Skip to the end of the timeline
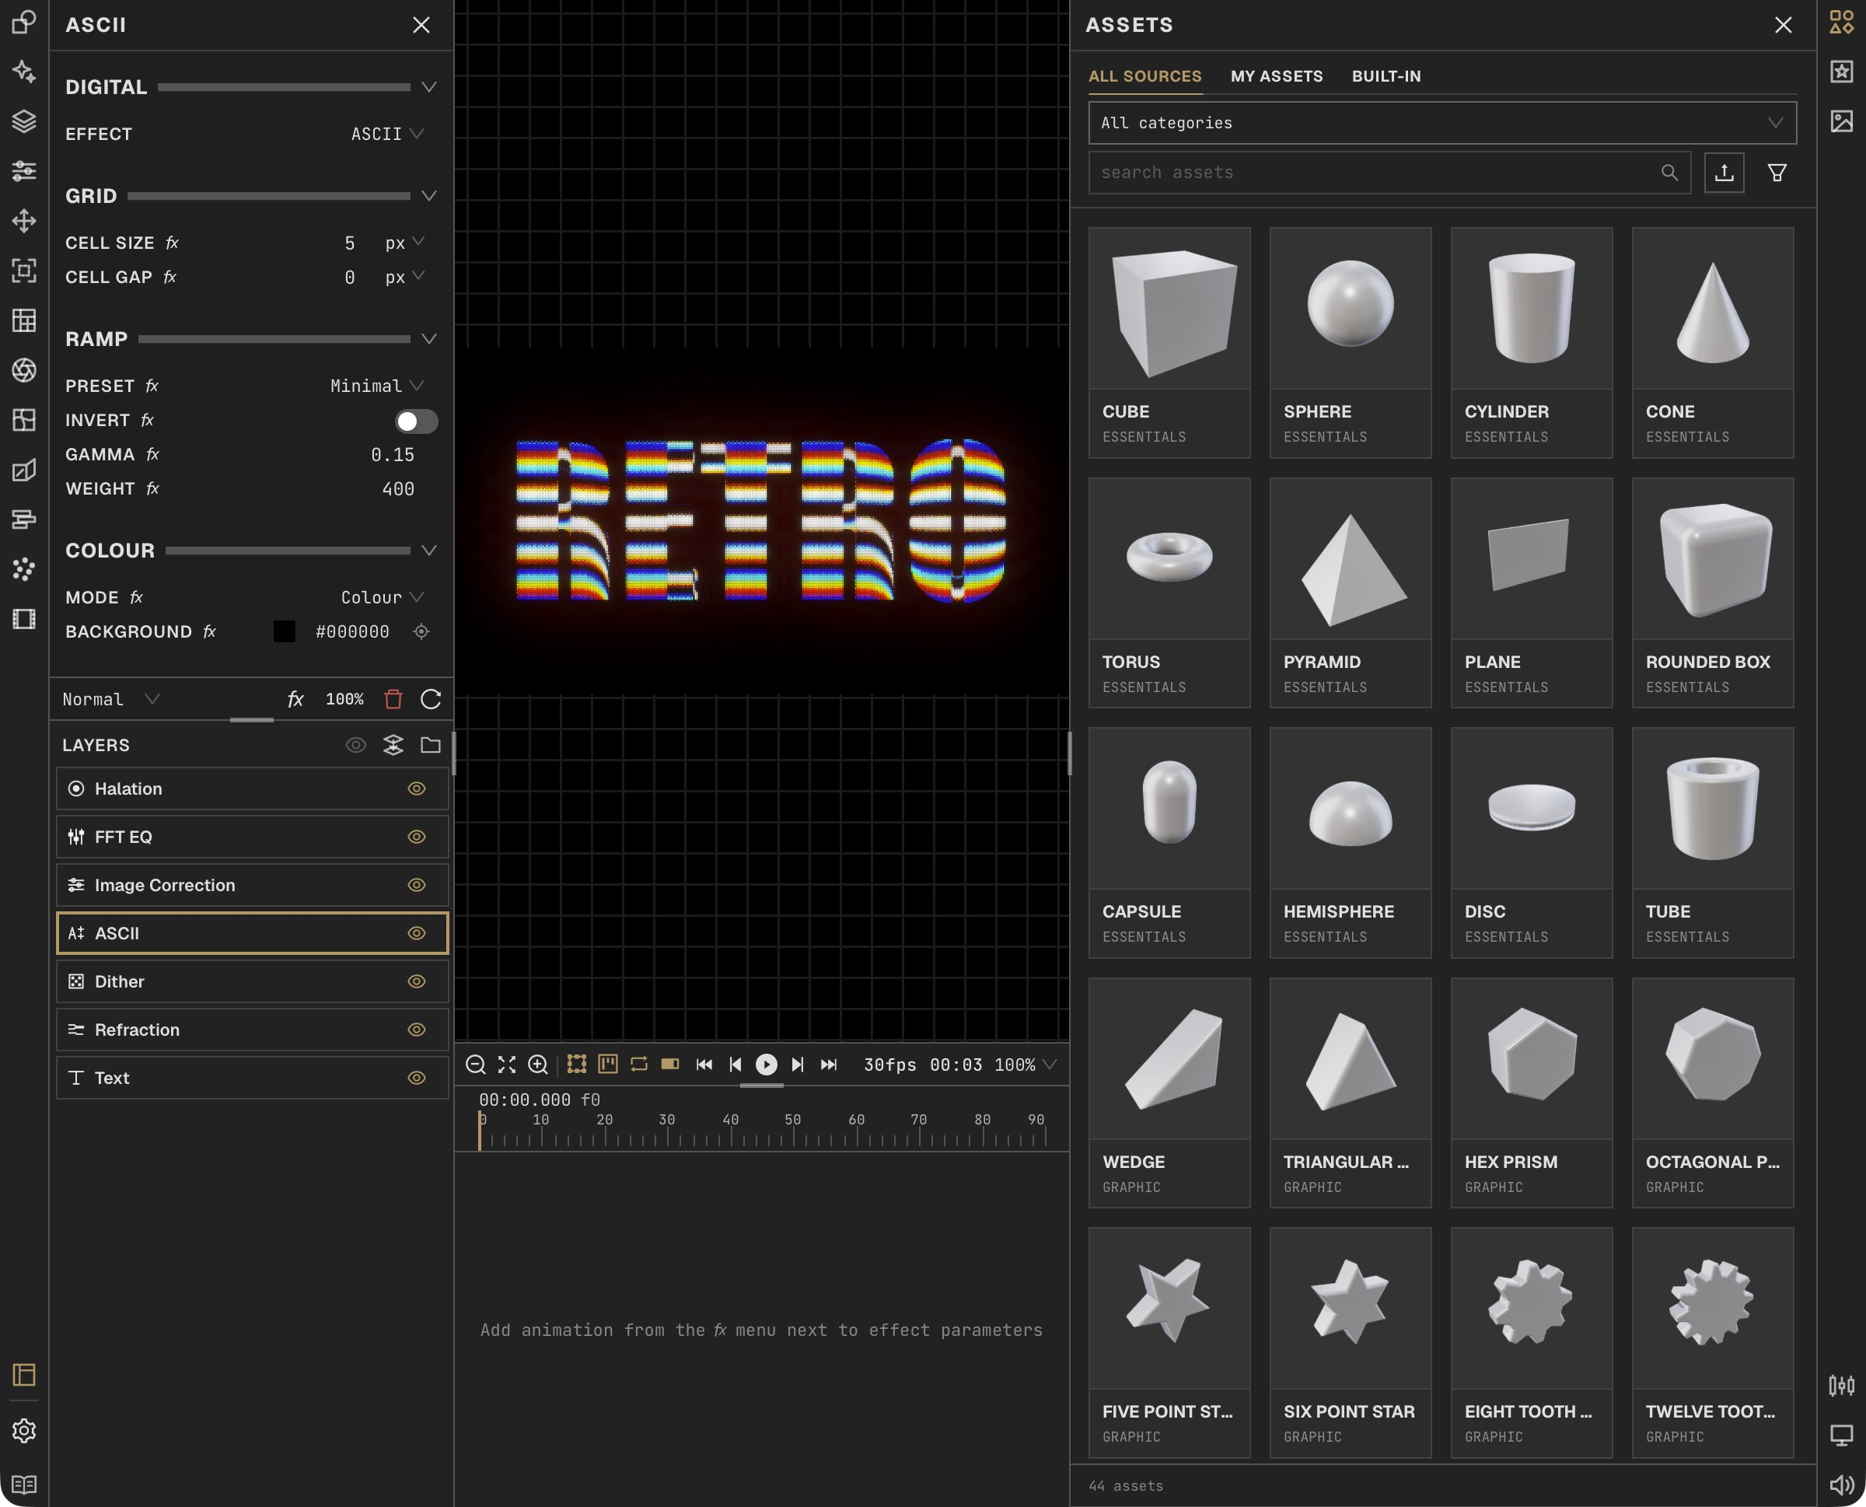Screen dimensions: 1866x1507 coord(829,1065)
